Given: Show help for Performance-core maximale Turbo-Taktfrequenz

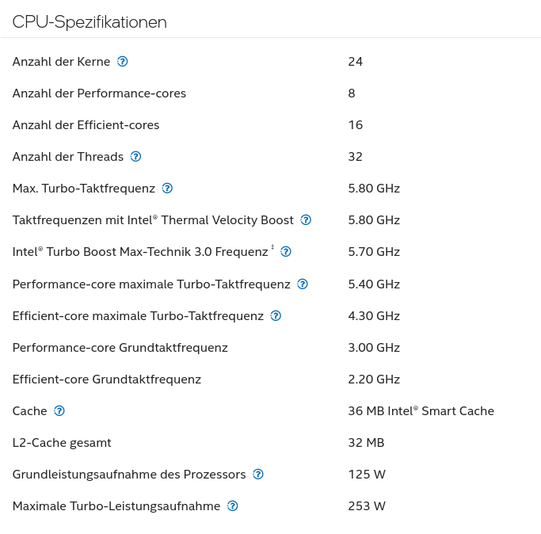Looking at the screenshot, I should pos(303,284).
